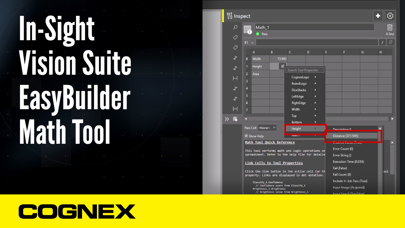The width and height of the screenshot is (405, 228).
Task: Click column header H
Action: tap(385, 52)
